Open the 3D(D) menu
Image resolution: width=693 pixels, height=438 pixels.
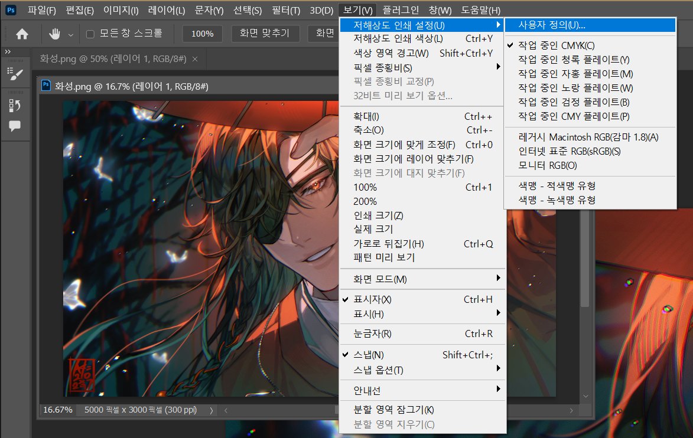pos(321,10)
